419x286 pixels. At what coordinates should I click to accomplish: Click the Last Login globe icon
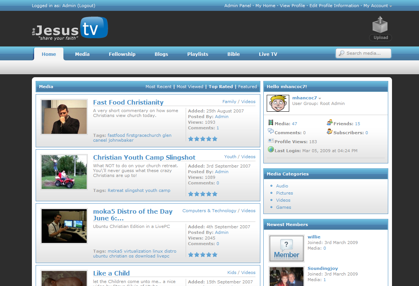coord(271,150)
